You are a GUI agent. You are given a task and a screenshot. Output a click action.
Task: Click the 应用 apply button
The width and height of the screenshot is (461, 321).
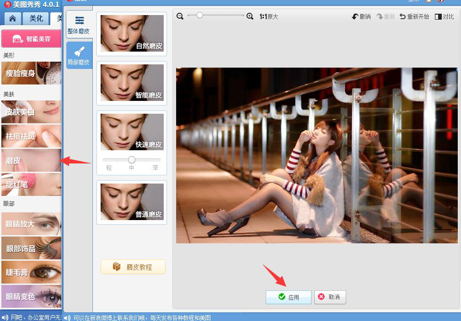coord(288,297)
